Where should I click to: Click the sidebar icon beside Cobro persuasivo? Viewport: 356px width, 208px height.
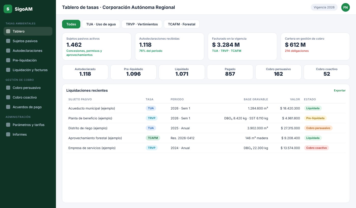[8, 88]
